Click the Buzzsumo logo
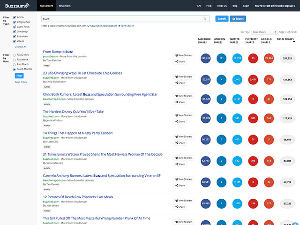 click(17, 6)
